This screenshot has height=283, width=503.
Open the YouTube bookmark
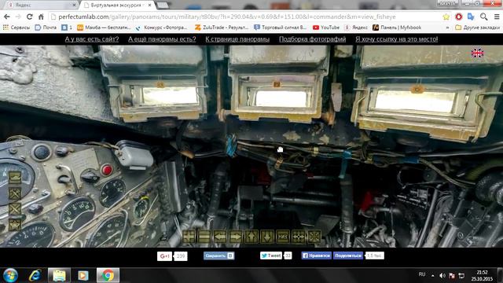pyautogui.click(x=326, y=28)
